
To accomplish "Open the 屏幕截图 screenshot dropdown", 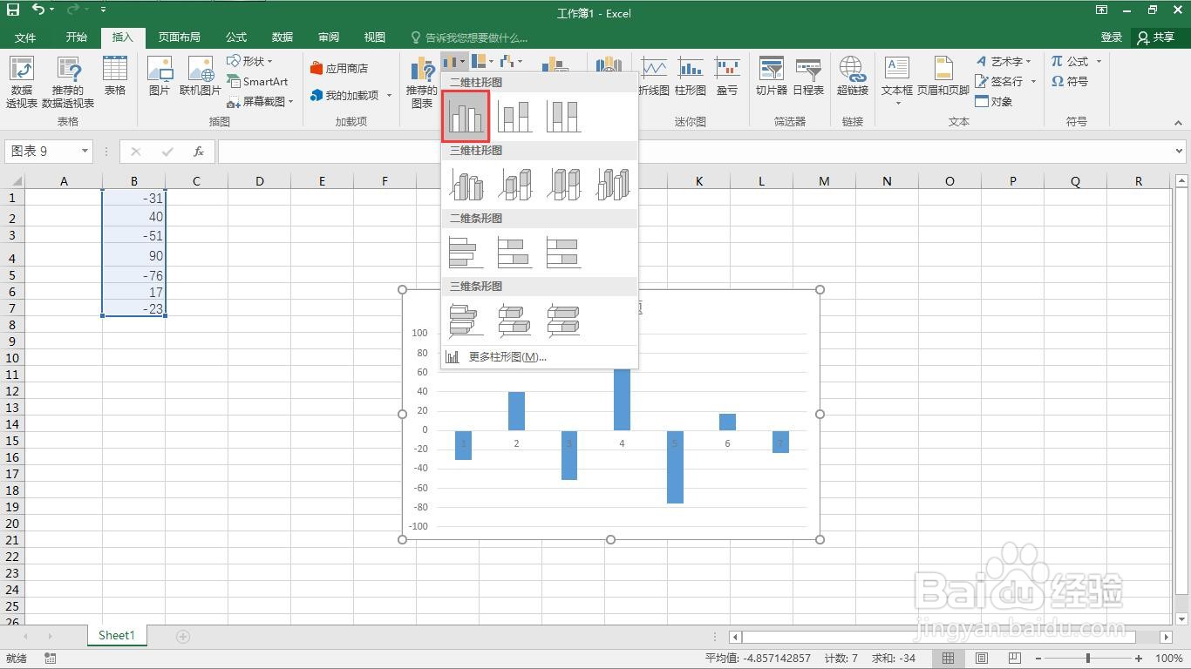I will (x=260, y=102).
